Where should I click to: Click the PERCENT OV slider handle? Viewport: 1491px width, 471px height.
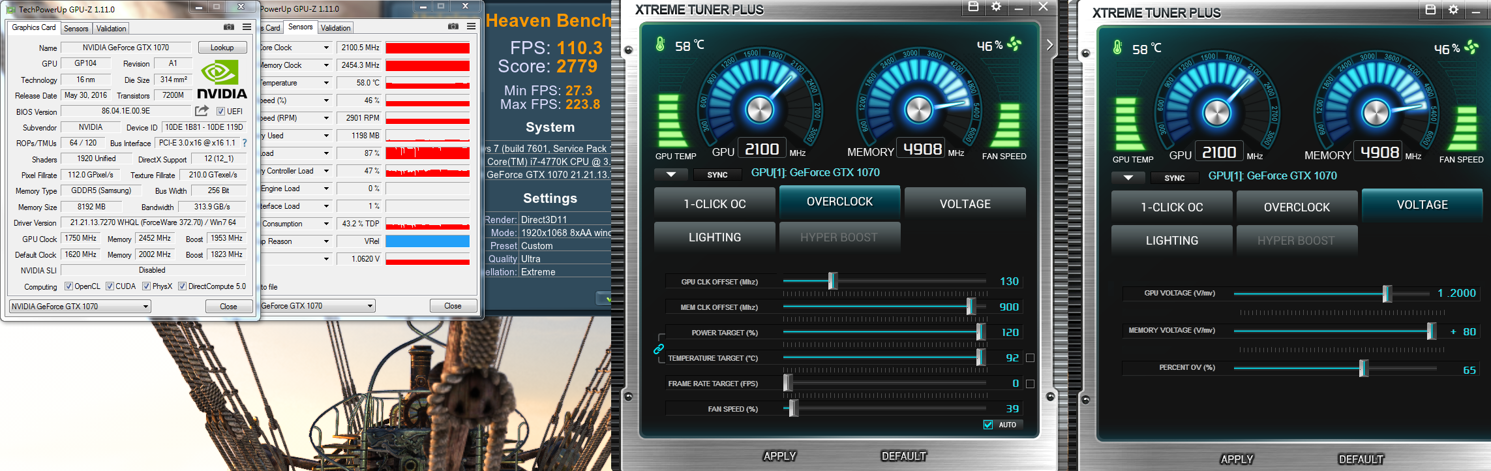coord(1364,368)
